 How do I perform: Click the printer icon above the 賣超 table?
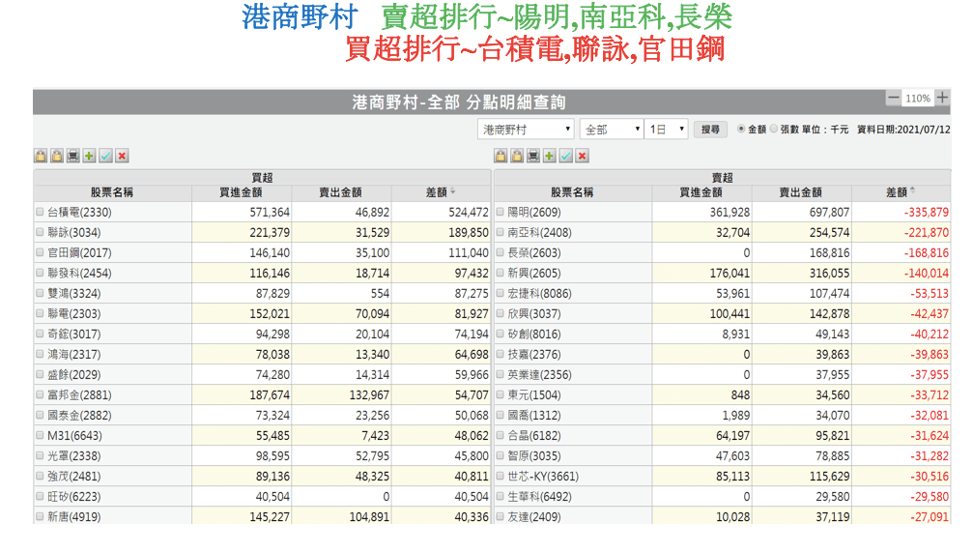[532, 156]
